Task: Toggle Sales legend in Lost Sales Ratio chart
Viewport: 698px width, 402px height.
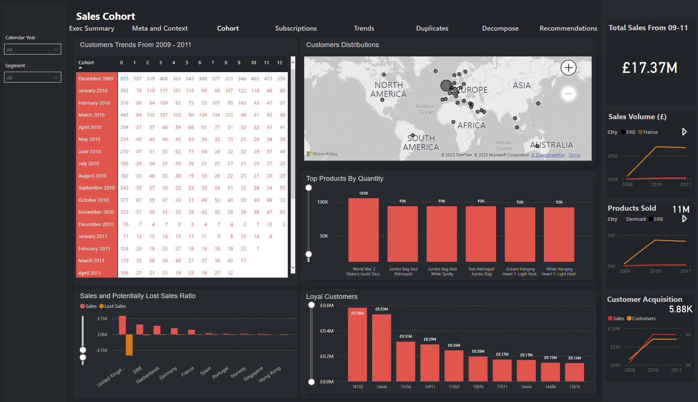Action: click(88, 306)
